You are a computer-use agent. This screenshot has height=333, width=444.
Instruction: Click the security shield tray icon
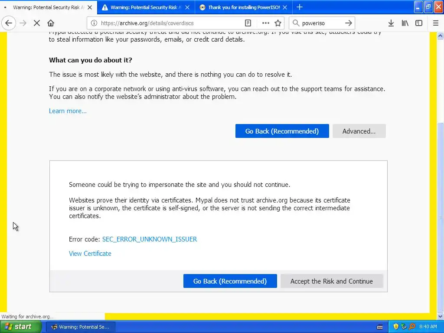(396, 327)
